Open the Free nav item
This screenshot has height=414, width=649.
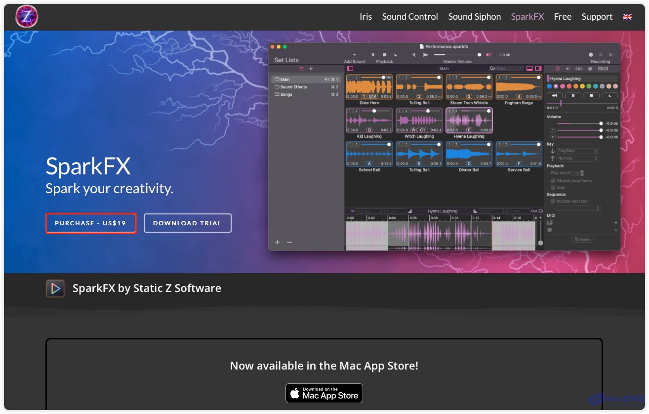(x=563, y=17)
